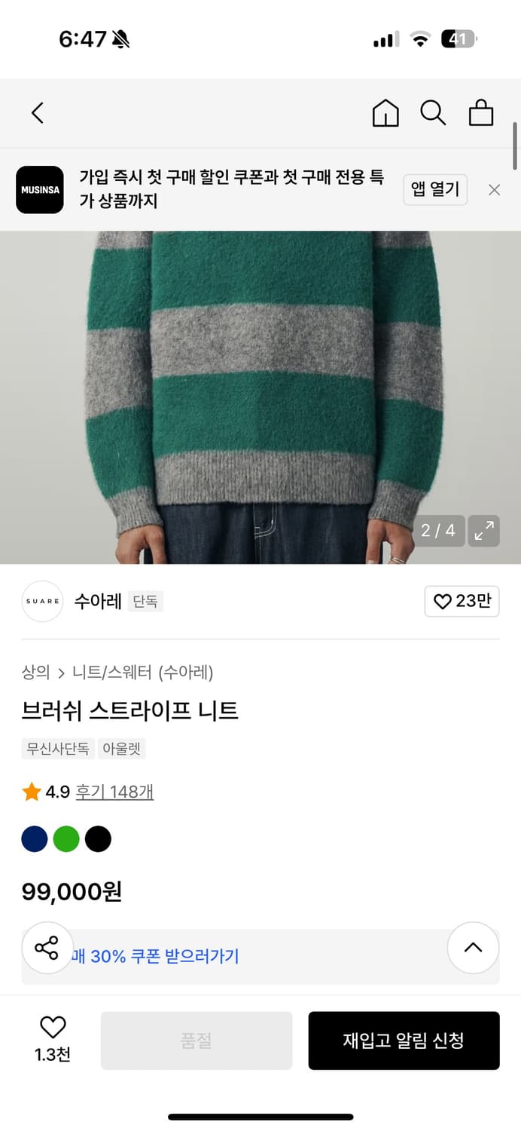This screenshot has height=1131, width=521.
Task: Open the shopping bag icon
Action: tap(481, 112)
